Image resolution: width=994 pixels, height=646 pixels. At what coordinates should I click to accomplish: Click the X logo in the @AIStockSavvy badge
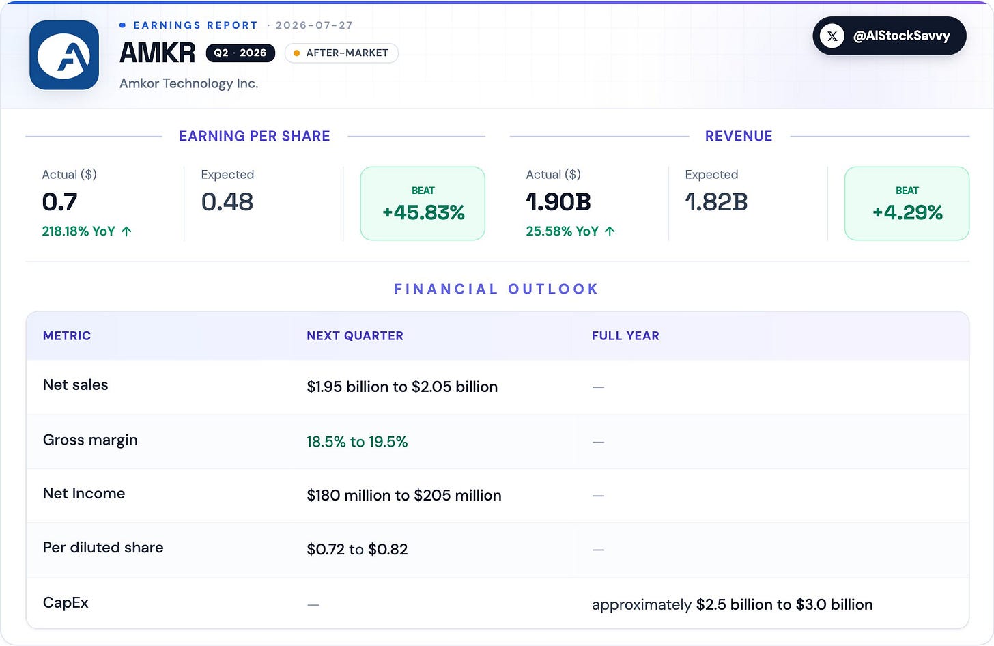[832, 36]
